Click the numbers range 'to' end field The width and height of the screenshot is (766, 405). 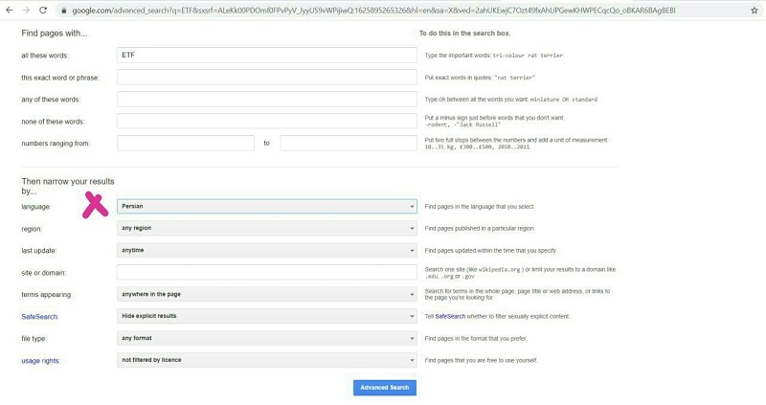pyautogui.click(x=349, y=144)
